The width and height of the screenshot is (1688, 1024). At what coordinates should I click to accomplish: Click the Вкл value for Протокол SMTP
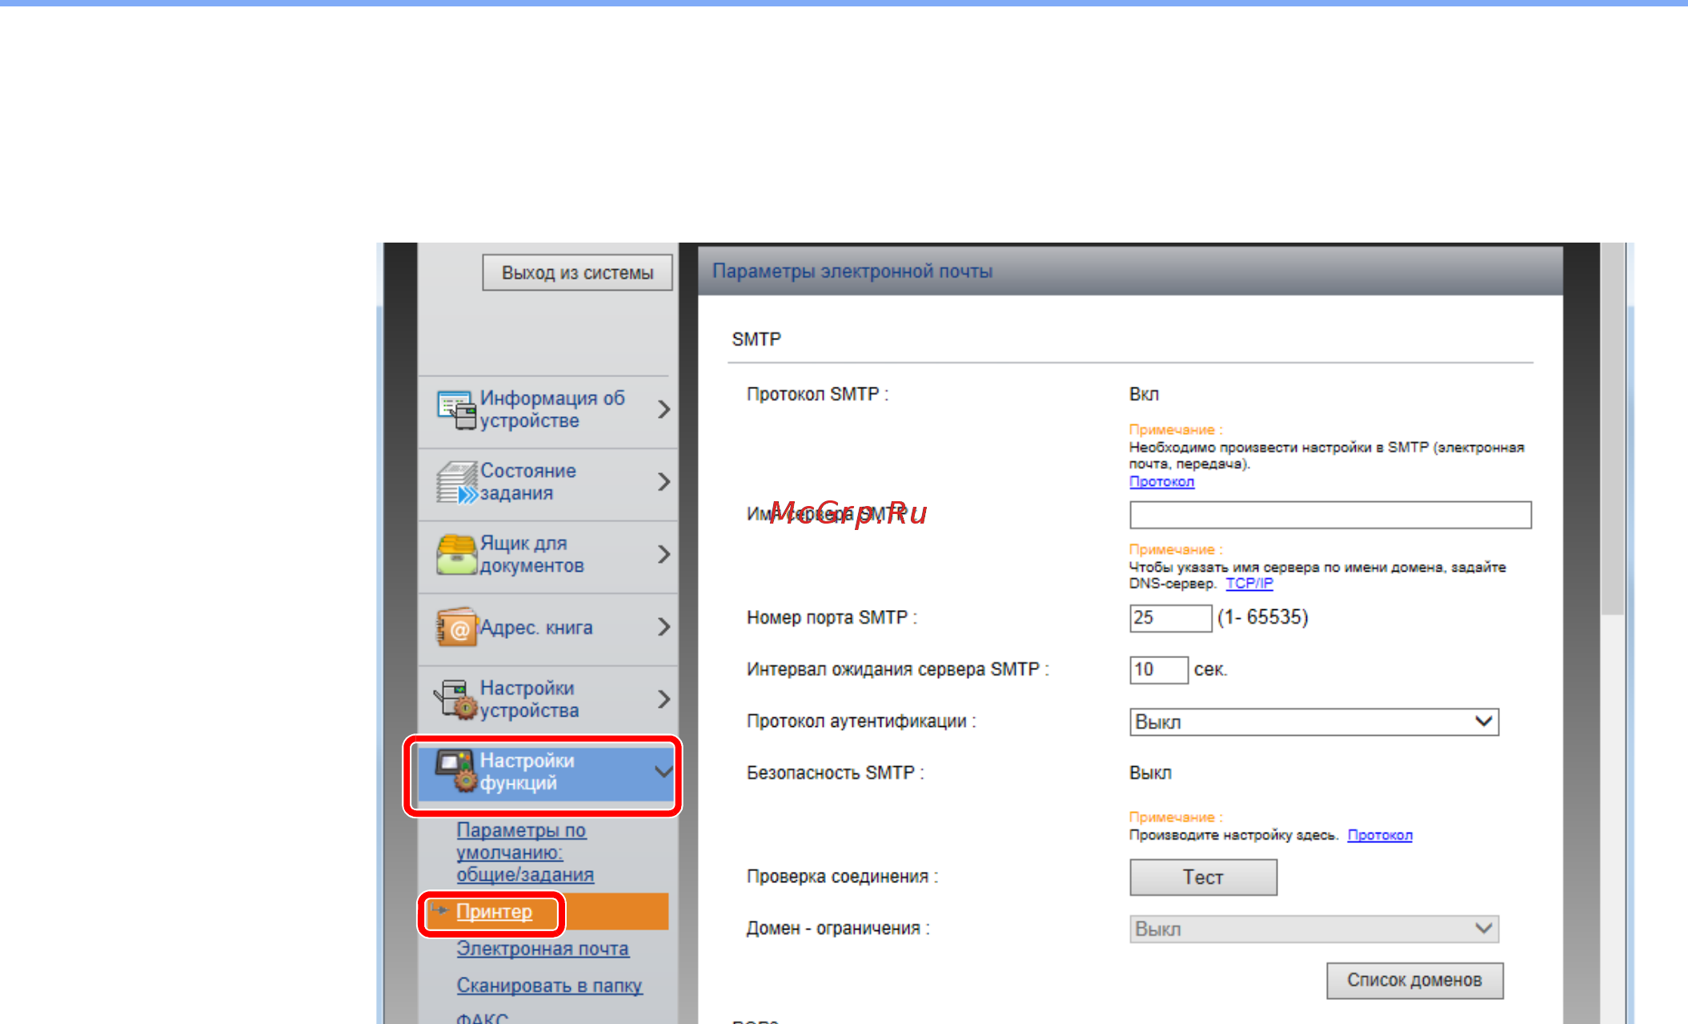point(1144,395)
